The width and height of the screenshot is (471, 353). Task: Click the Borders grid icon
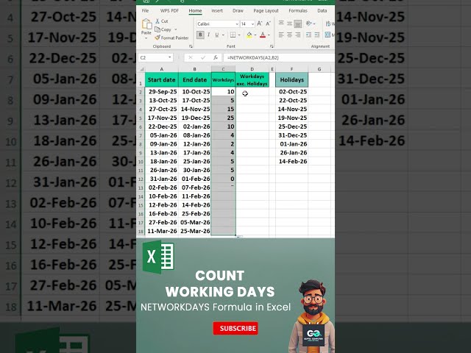233,35
